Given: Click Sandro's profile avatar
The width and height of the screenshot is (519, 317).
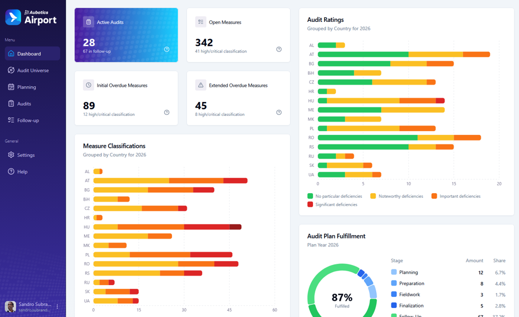Looking at the screenshot, I should click(x=10, y=306).
